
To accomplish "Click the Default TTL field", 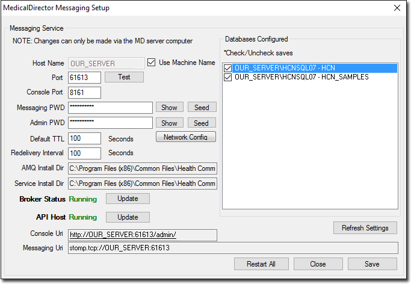I will [x=84, y=138].
